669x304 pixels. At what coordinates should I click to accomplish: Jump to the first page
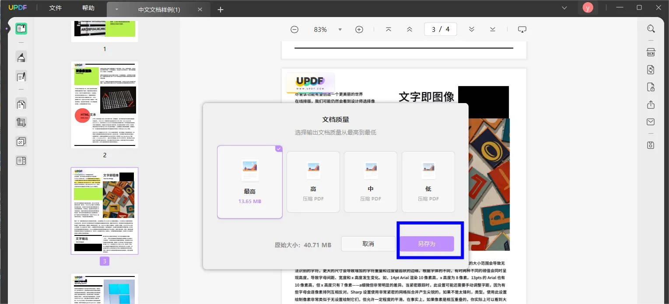[x=388, y=29]
